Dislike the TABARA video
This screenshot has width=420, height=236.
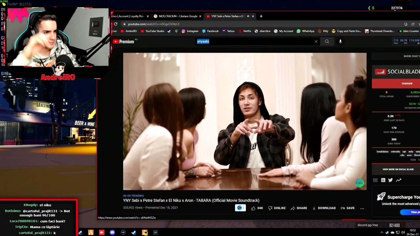[x=277, y=208]
